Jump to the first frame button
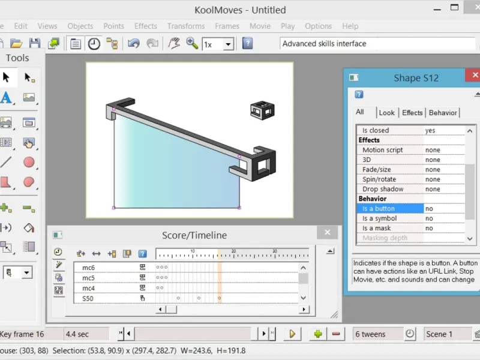480x360 pixels. click(121, 334)
